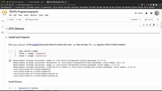Switch to Numba documentation tab
This screenshot has width=162, height=91.
(x=36, y=2)
